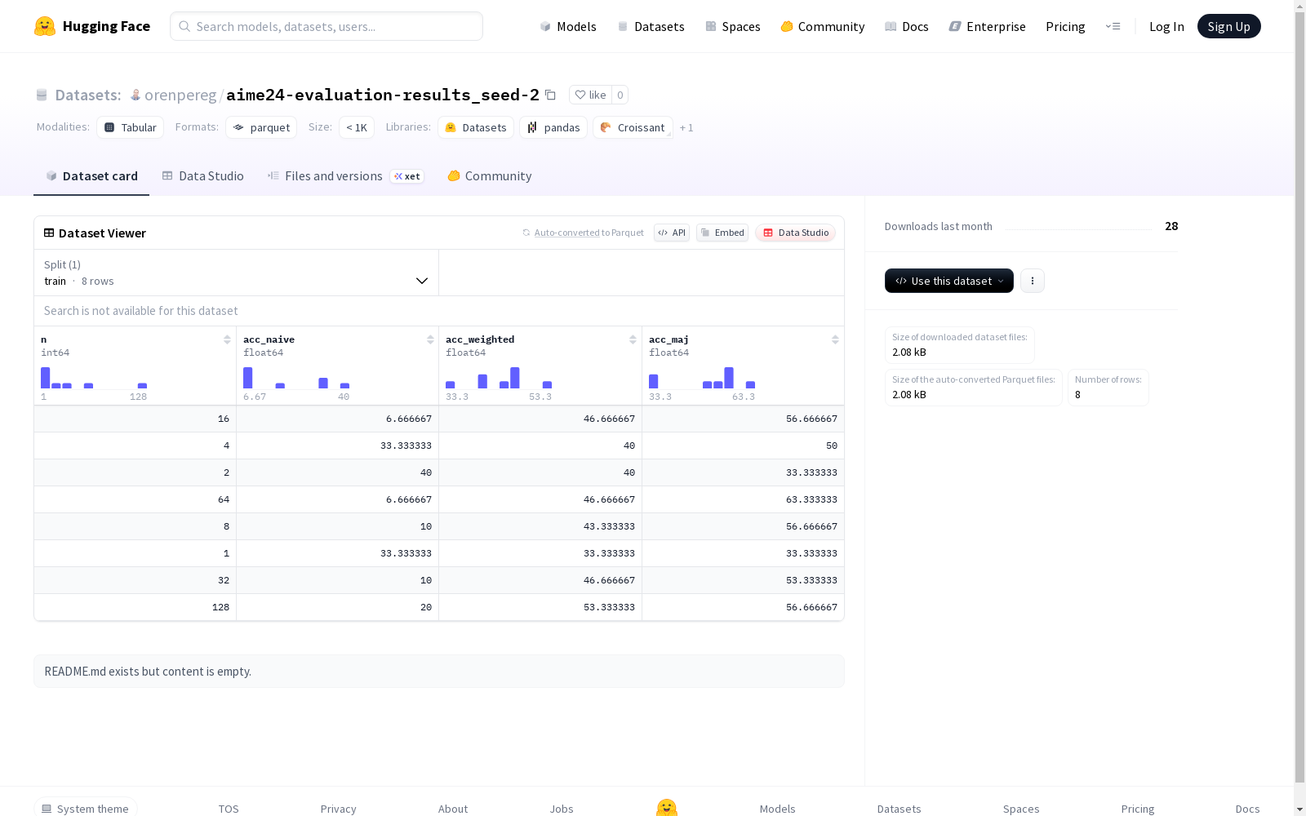Open the Split train dropdown

tap(237, 273)
